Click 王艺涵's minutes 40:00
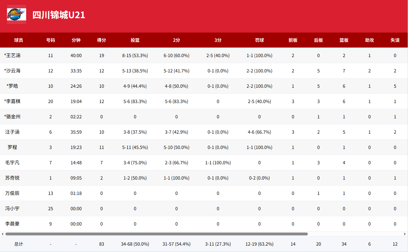Image resolution: width=408 pixels, height=252 pixels. coord(76,56)
